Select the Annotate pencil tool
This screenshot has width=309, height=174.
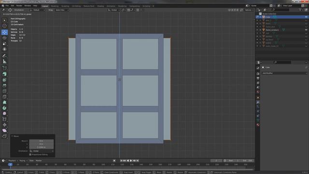tap(4, 56)
